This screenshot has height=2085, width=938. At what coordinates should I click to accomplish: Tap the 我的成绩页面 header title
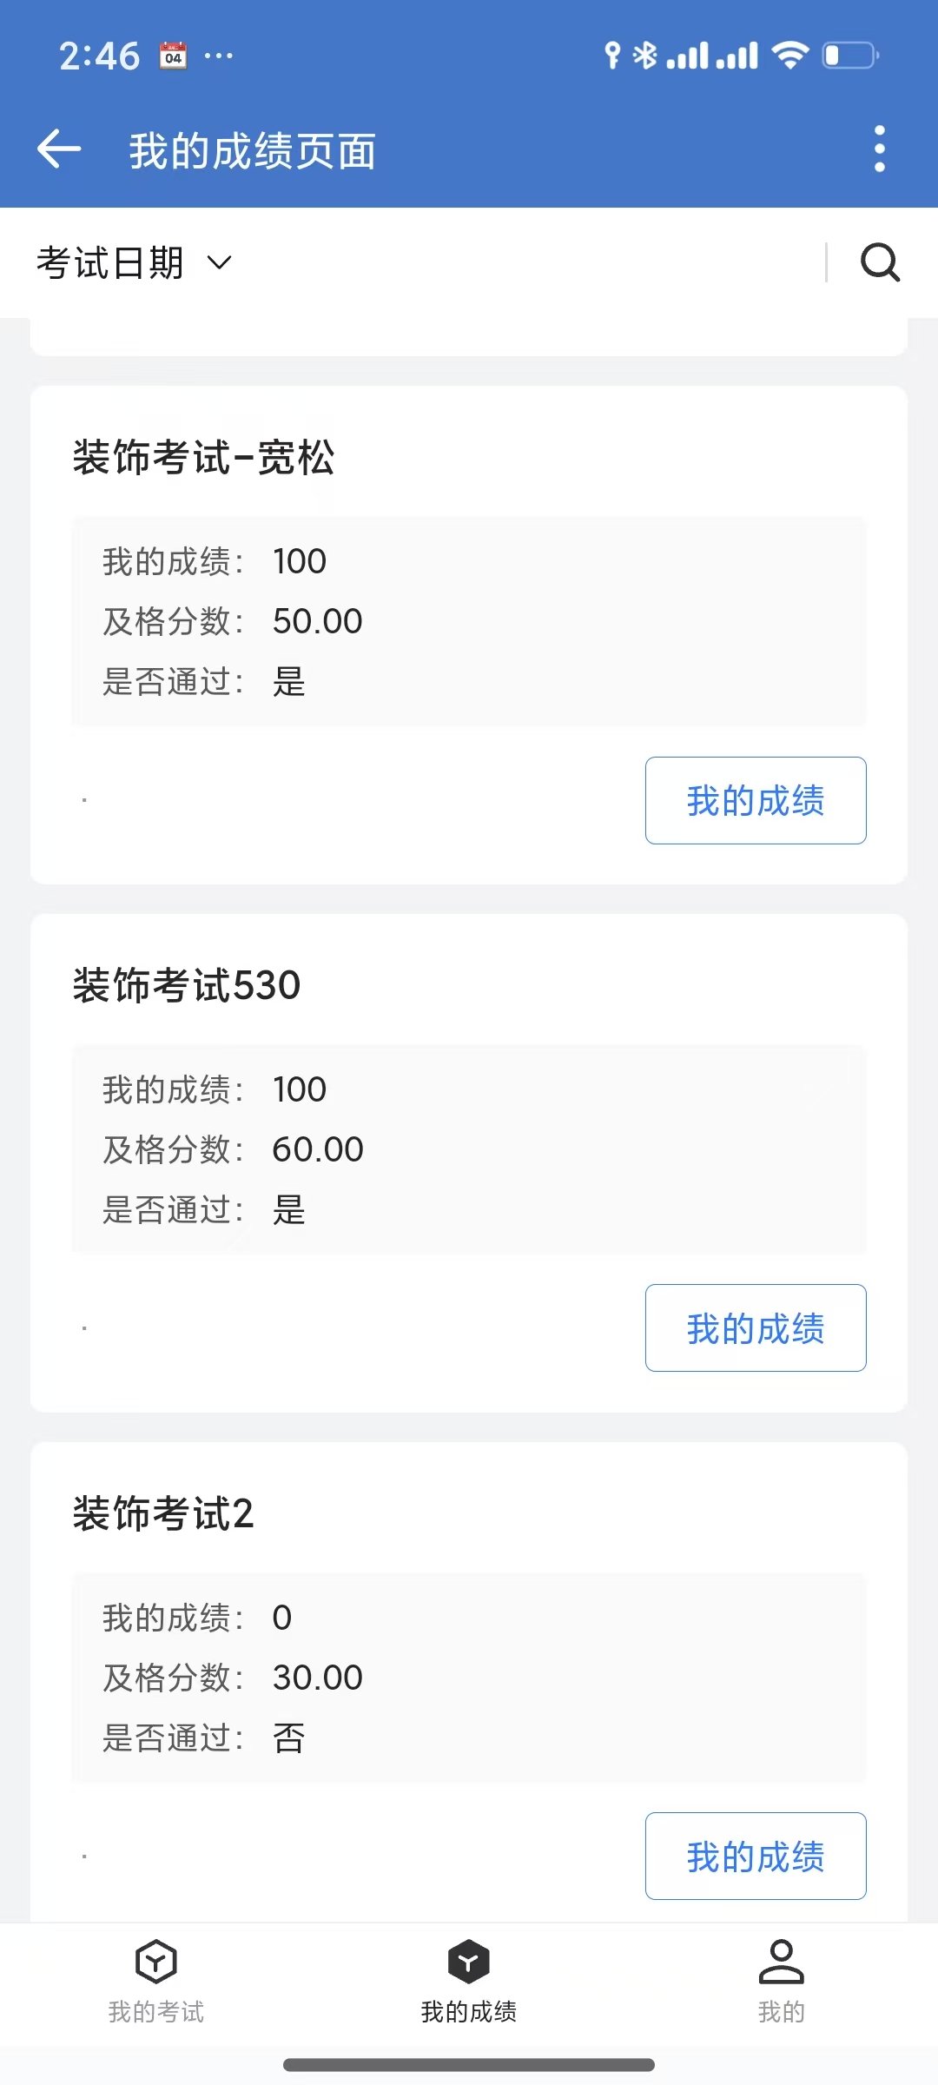tap(252, 151)
